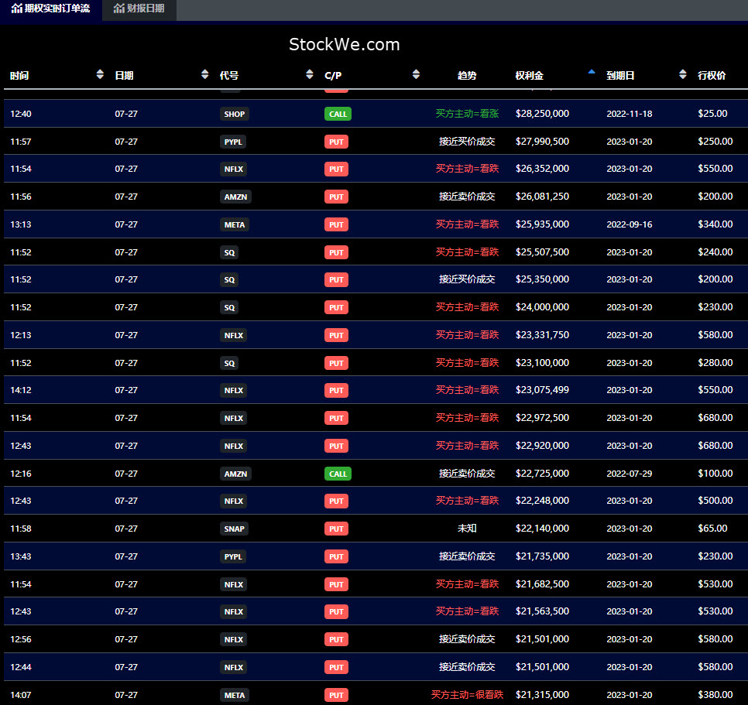Select the PUT tag in the $27,990,500 PYPL row
Image resolution: width=748 pixels, height=705 pixels.
tap(336, 142)
